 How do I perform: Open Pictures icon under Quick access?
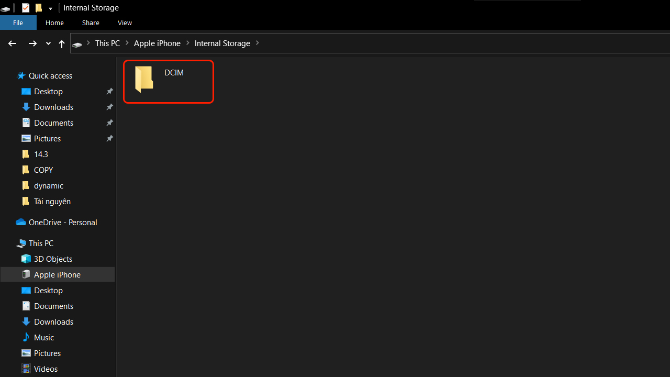click(26, 139)
